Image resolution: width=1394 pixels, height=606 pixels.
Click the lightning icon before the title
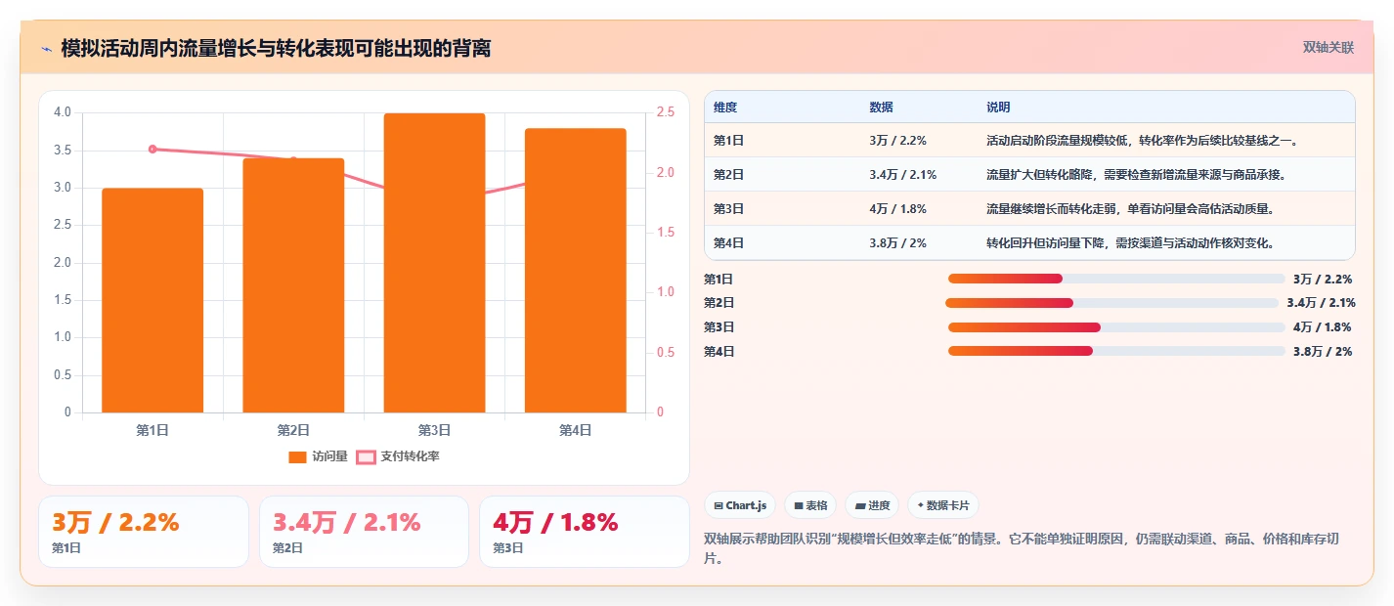tap(47, 49)
